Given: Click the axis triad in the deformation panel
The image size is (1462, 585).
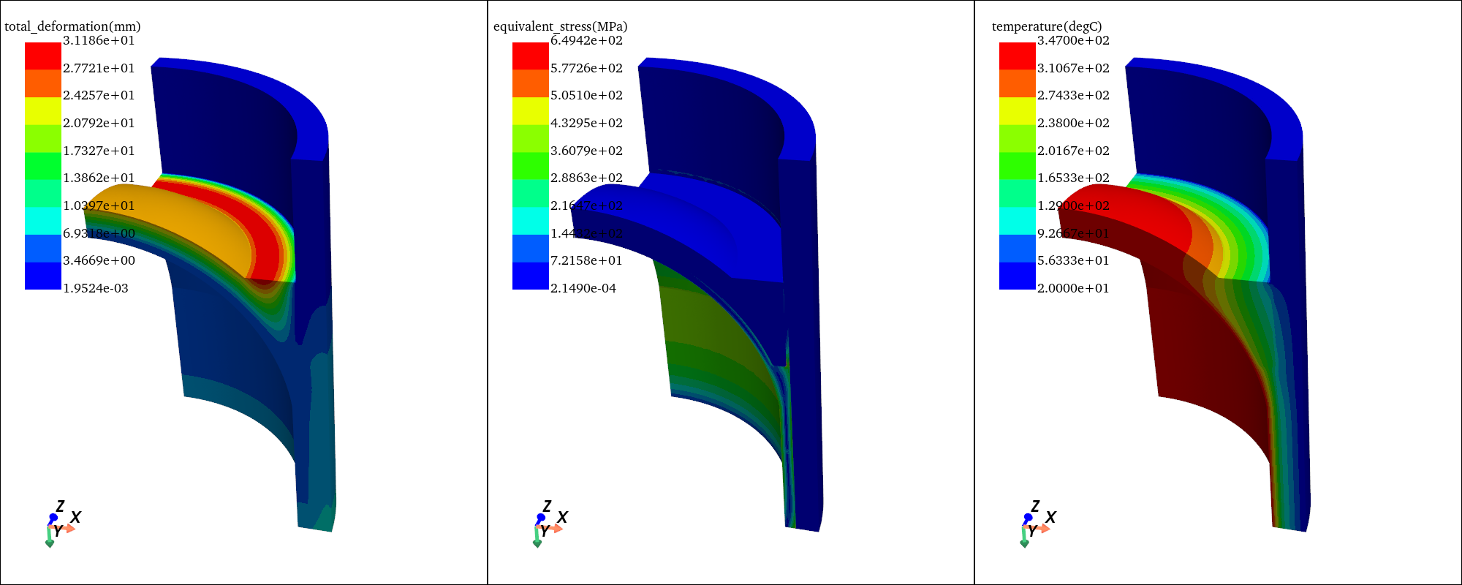Looking at the screenshot, I should click(x=58, y=524).
